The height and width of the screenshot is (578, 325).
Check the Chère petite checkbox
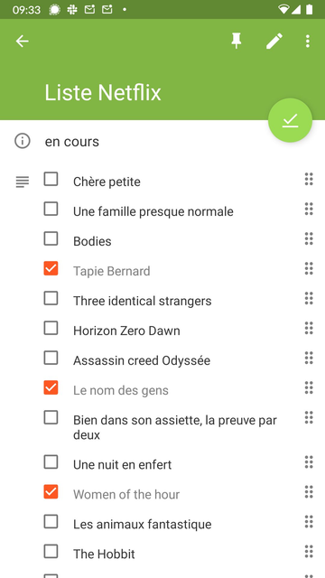(51, 179)
